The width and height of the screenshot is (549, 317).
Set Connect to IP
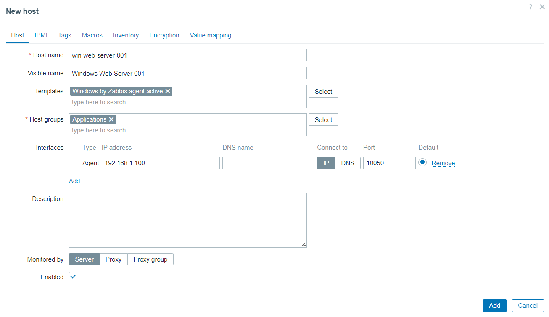pyautogui.click(x=326, y=163)
